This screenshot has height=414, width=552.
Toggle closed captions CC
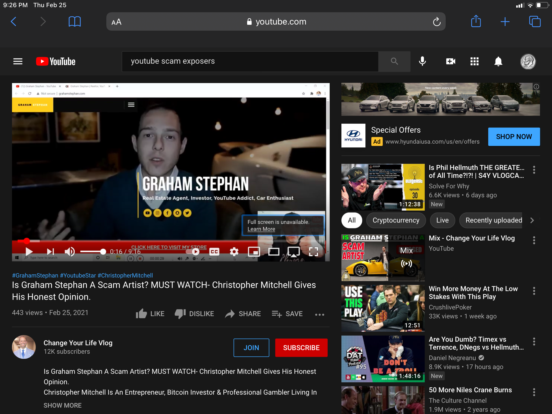point(214,252)
